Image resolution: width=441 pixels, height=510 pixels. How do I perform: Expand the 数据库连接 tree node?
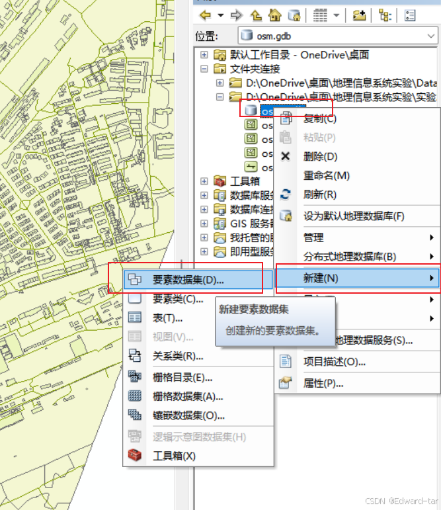[x=204, y=209]
